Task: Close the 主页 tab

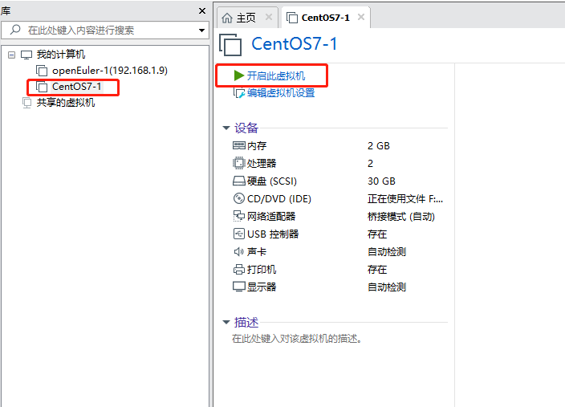Action: (268, 17)
